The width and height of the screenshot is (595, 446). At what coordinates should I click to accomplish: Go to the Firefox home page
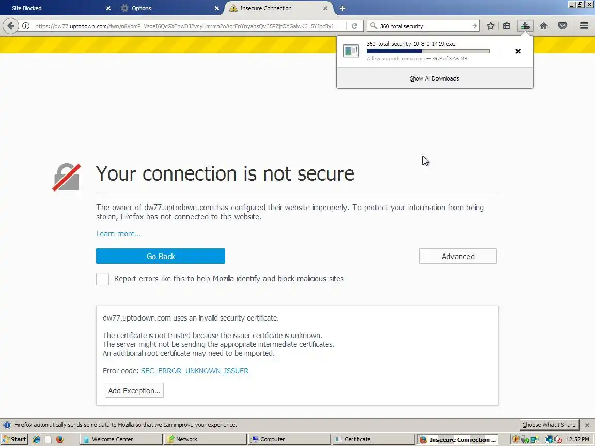pos(544,26)
